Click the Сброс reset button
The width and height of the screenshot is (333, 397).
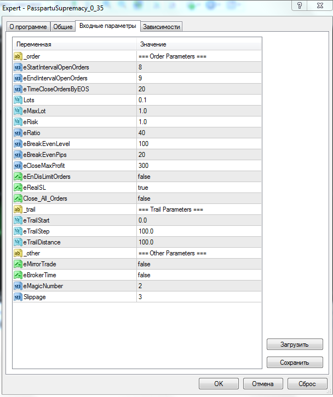click(x=307, y=383)
